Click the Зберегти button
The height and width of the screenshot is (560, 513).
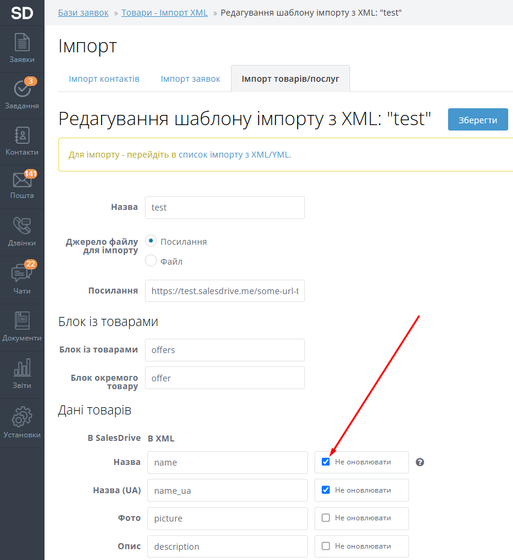(x=478, y=120)
